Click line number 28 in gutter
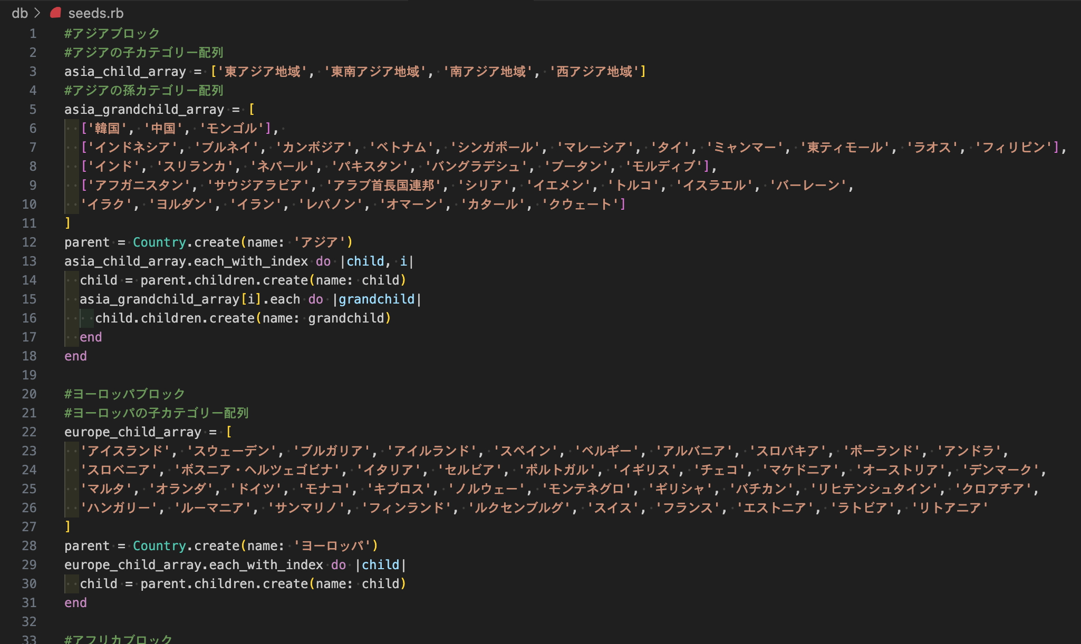The height and width of the screenshot is (644, 1081). 29,546
